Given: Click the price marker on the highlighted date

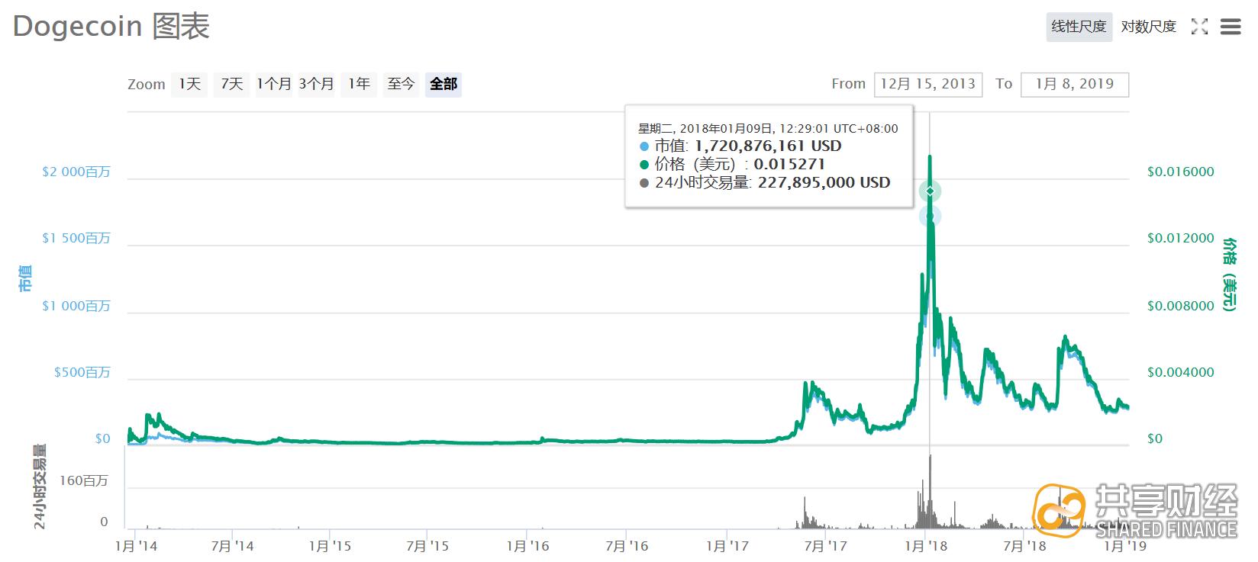Looking at the screenshot, I should click(x=930, y=191).
